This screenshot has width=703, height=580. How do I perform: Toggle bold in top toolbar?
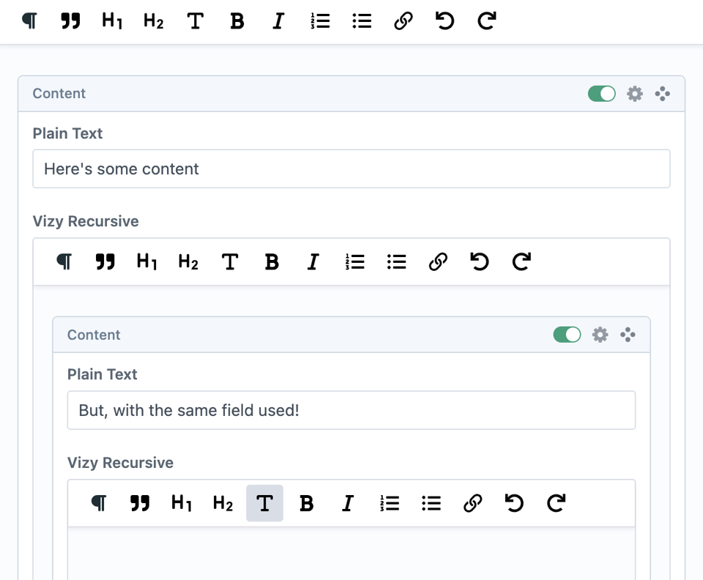tap(237, 21)
